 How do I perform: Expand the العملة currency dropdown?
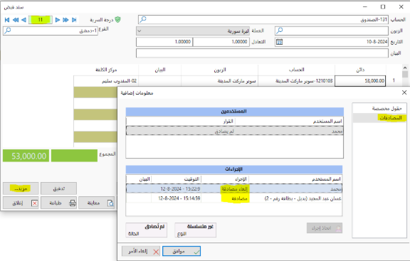point(140,31)
